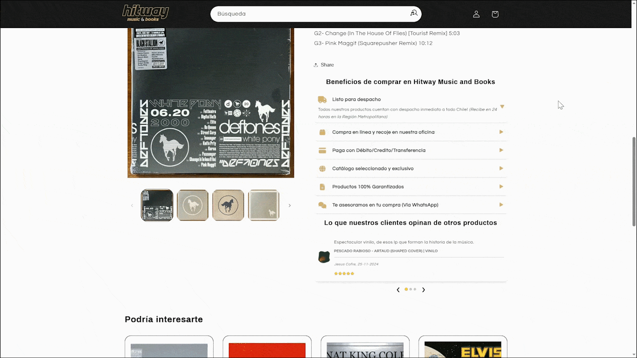Click the despacho inmediato description text
637x358 pixels.
tap(408, 113)
